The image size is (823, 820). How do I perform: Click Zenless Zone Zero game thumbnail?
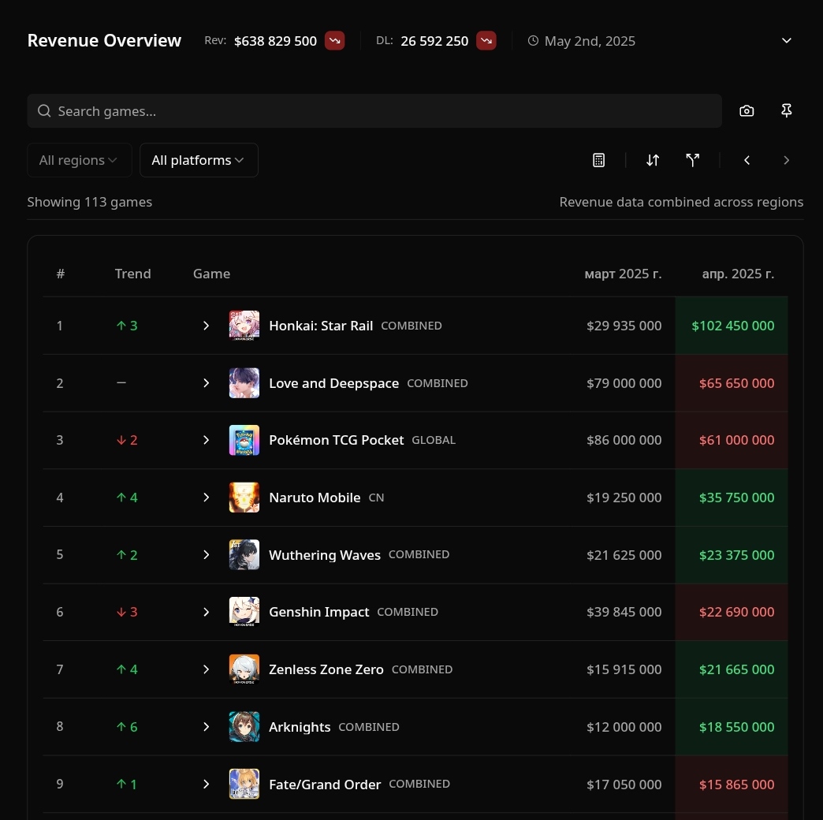(244, 669)
